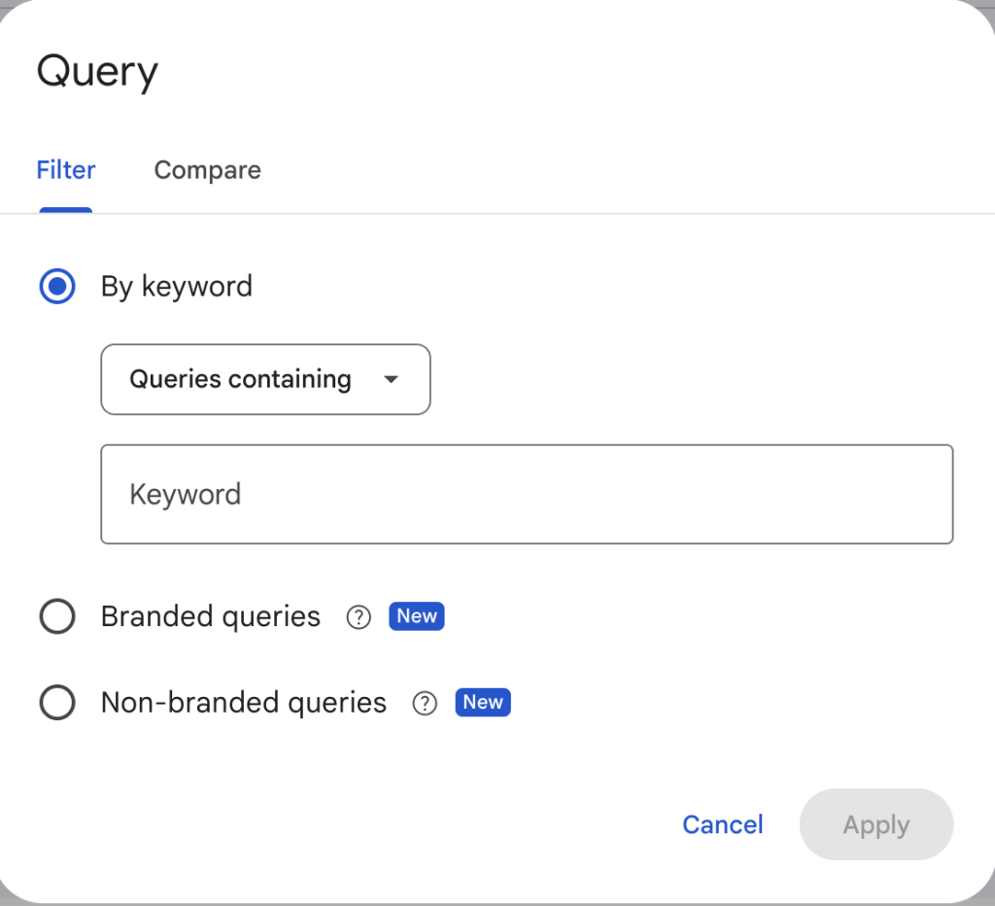Click the New badge next to Branded queries
The image size is (995, 906).
(x=417, y=616)
